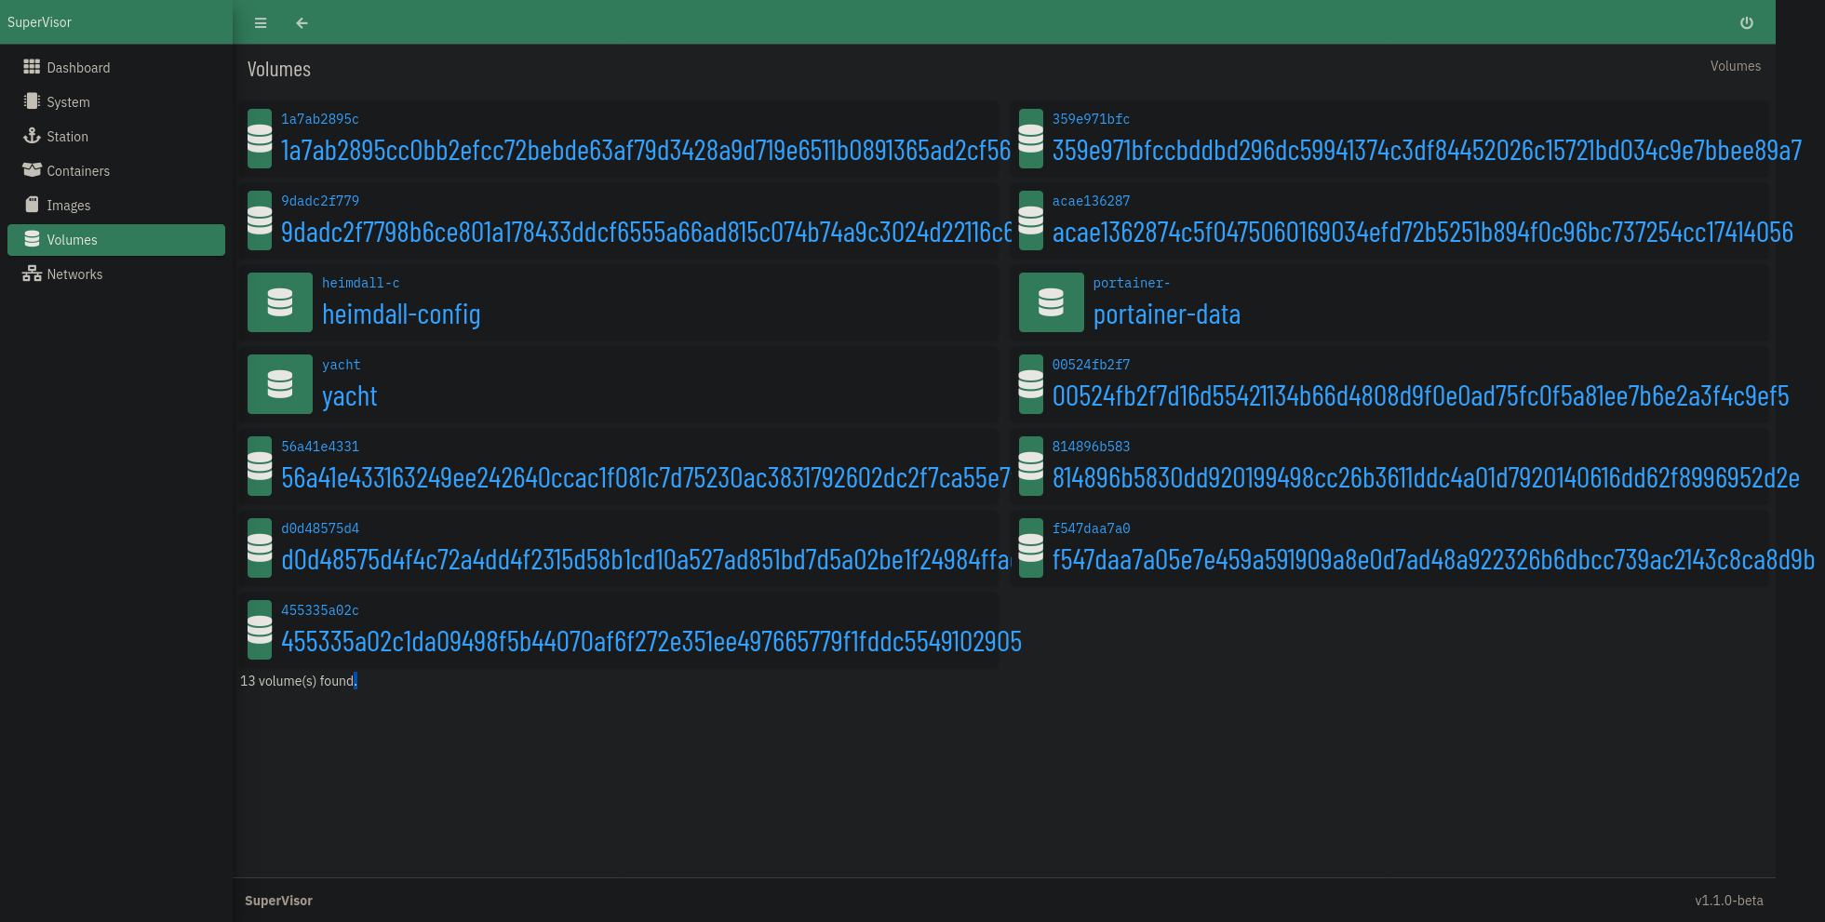Screen dimensions: 1825x922
Task: Open the heimdall-config volume
Action: pos(401,314)
